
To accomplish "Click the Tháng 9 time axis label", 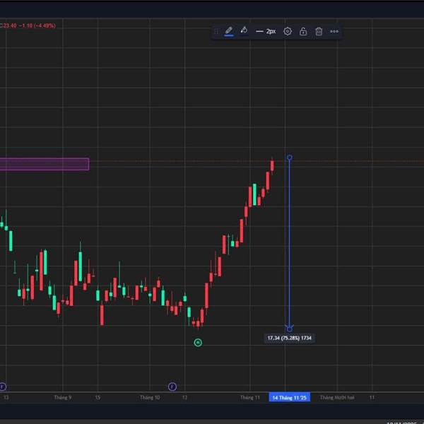I will [x=63, y=397].
